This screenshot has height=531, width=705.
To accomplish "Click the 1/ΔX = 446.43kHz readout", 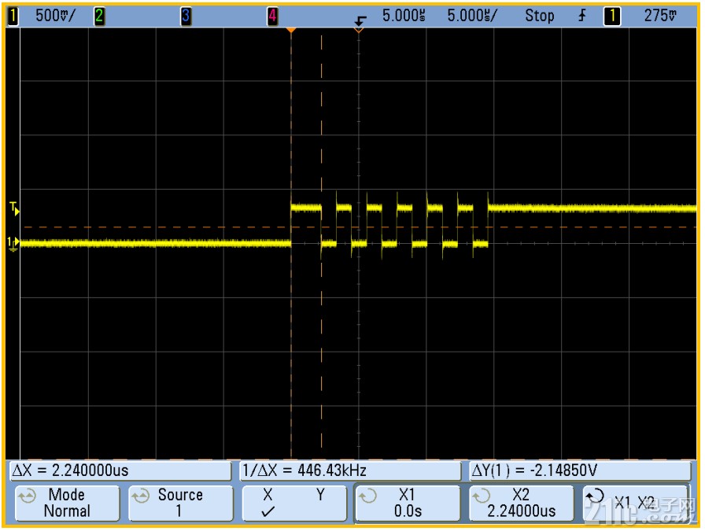I will (x=350, y=470).
